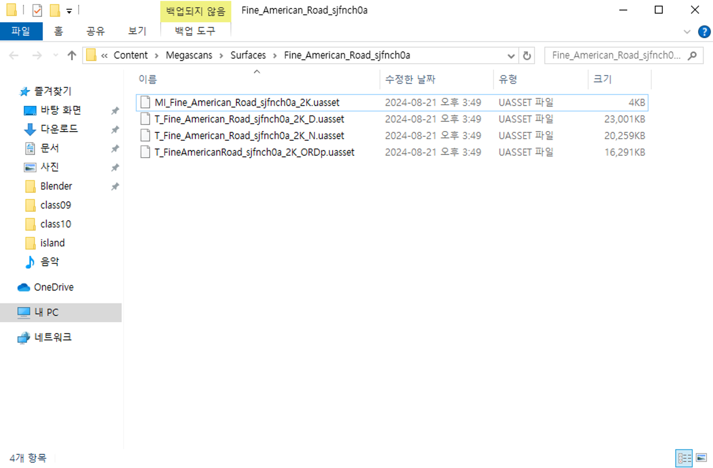Switch to details view layout

[x=684, y=458]
